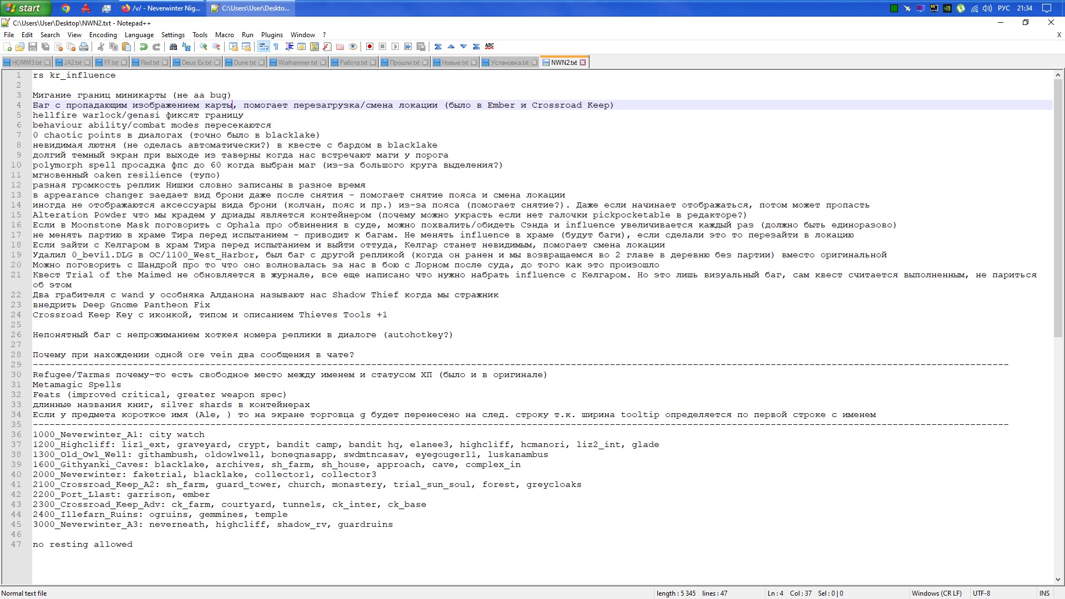Click the Print icon in toolbar
Screen dimensions: 1065x599
[x=84, y=47]
